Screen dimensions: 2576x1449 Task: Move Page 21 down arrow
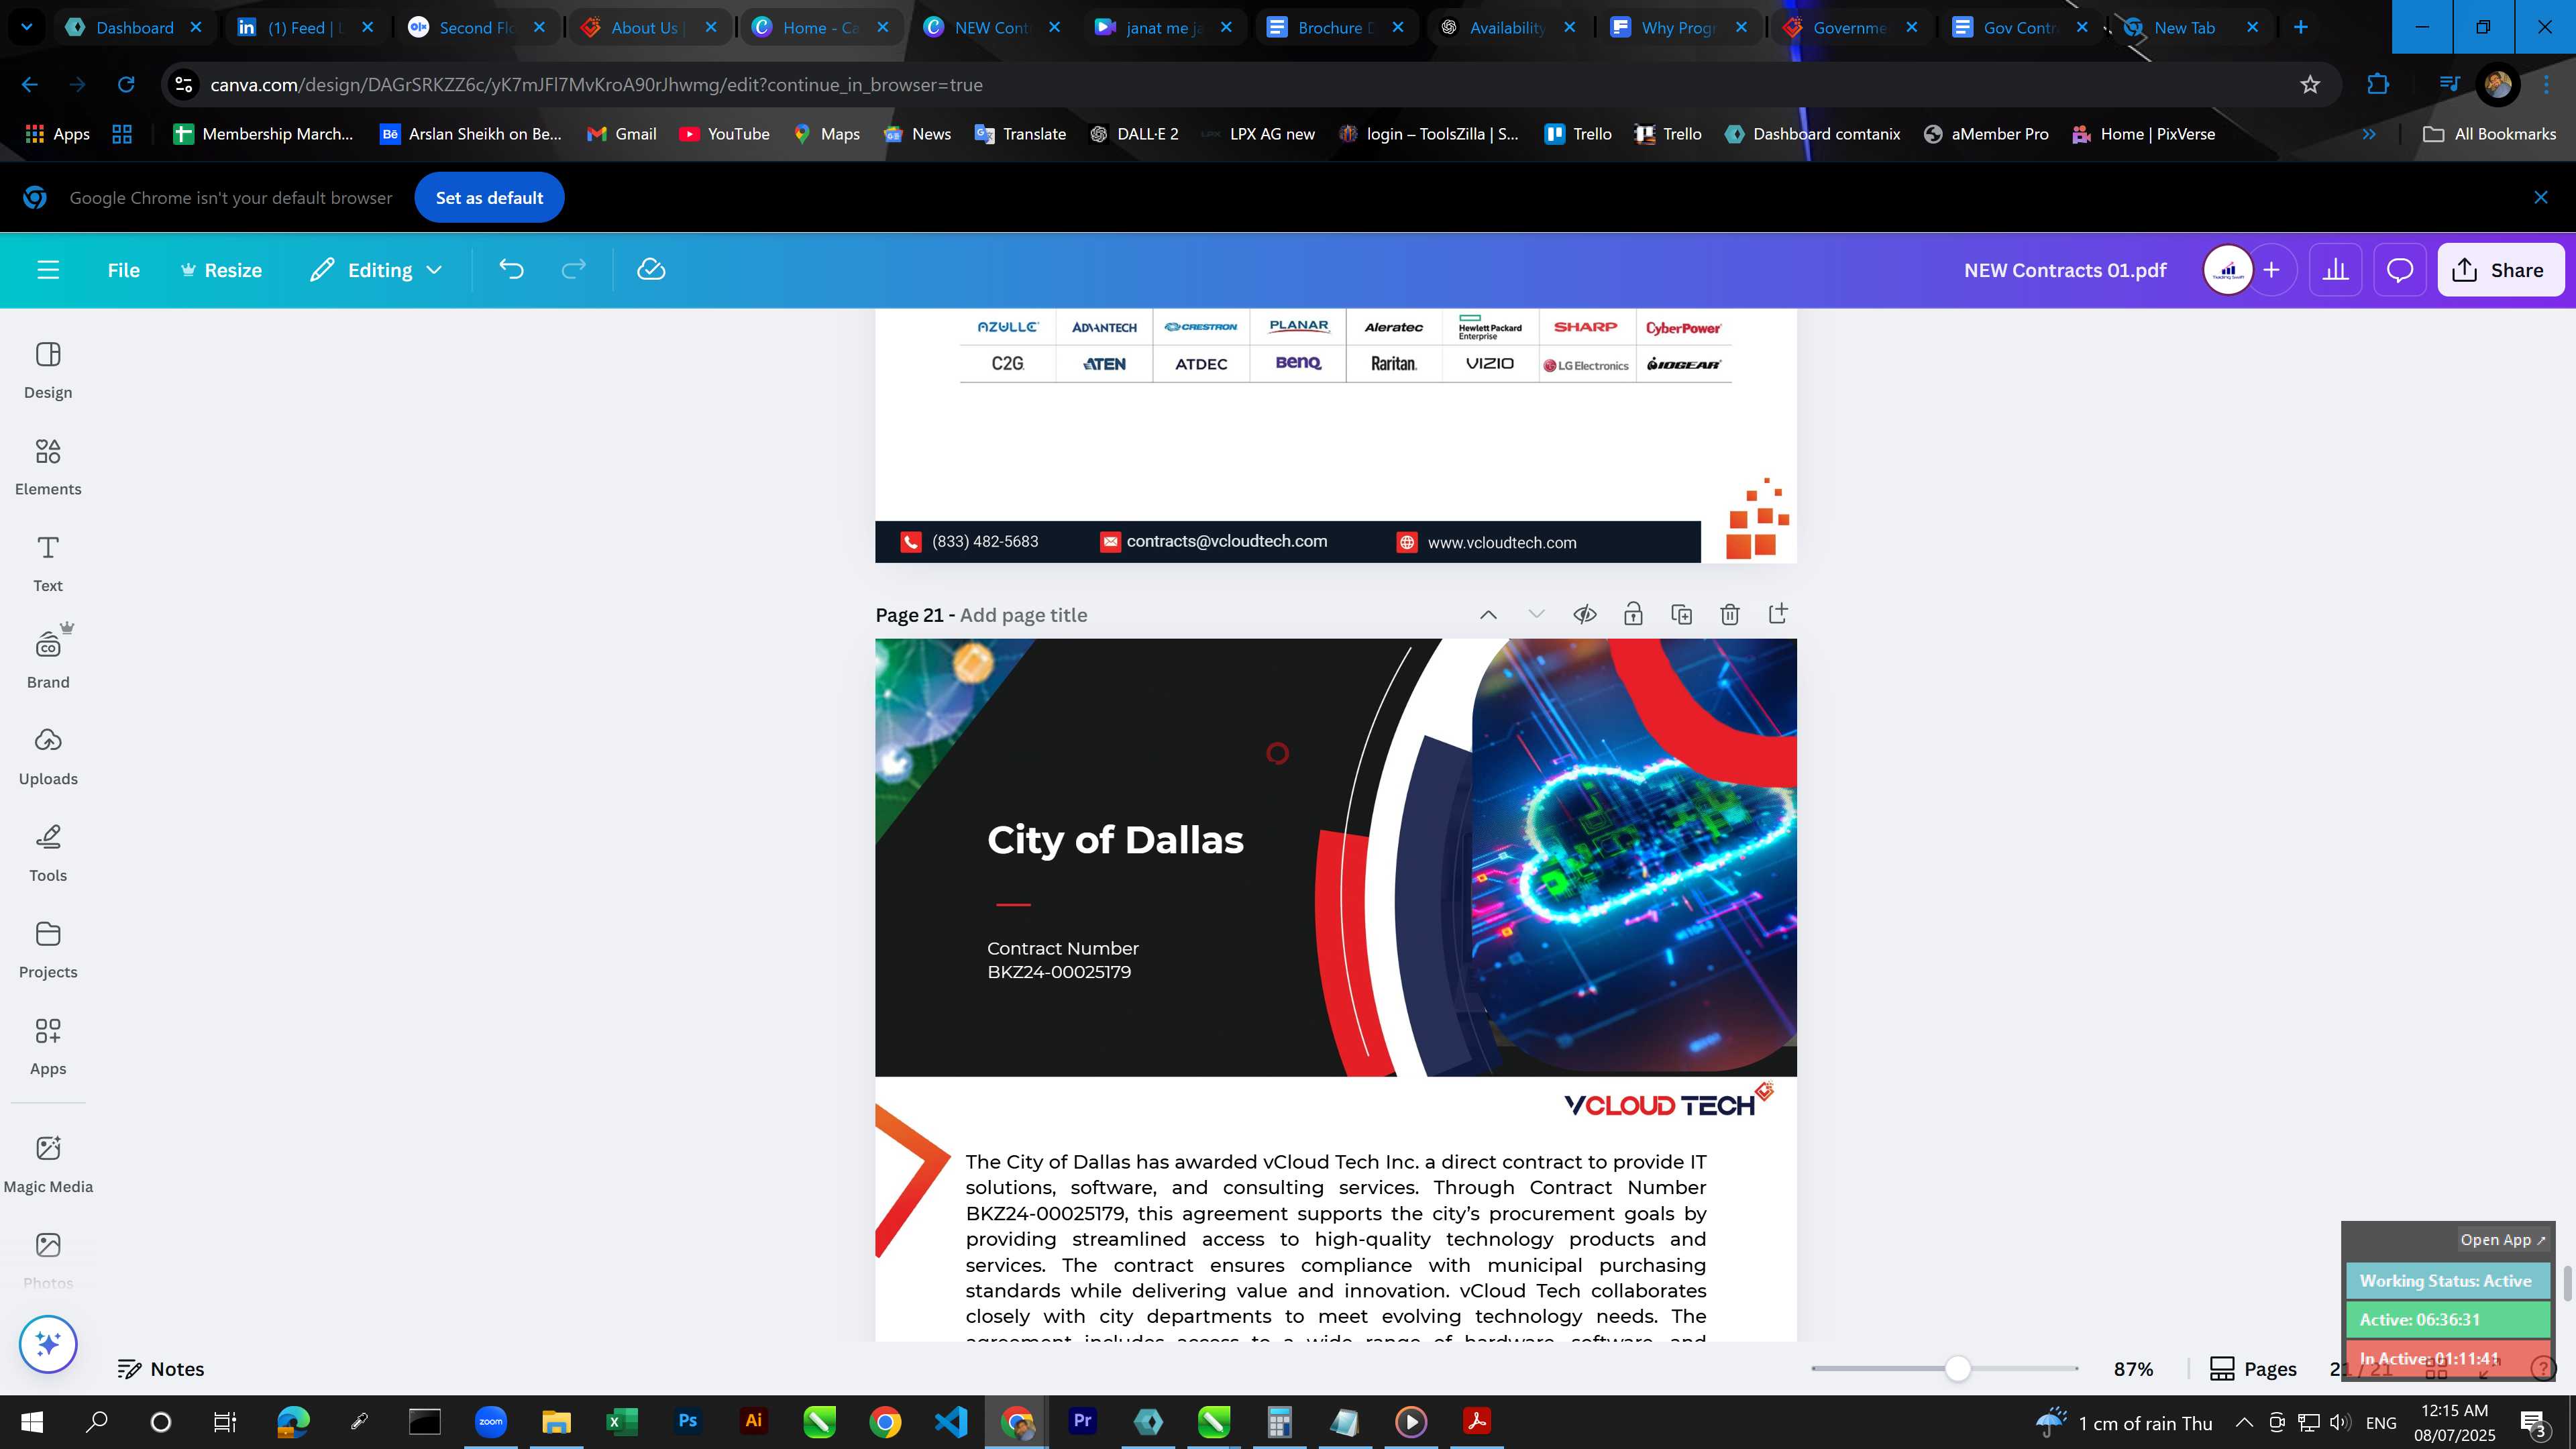(x=1537, y=614)
